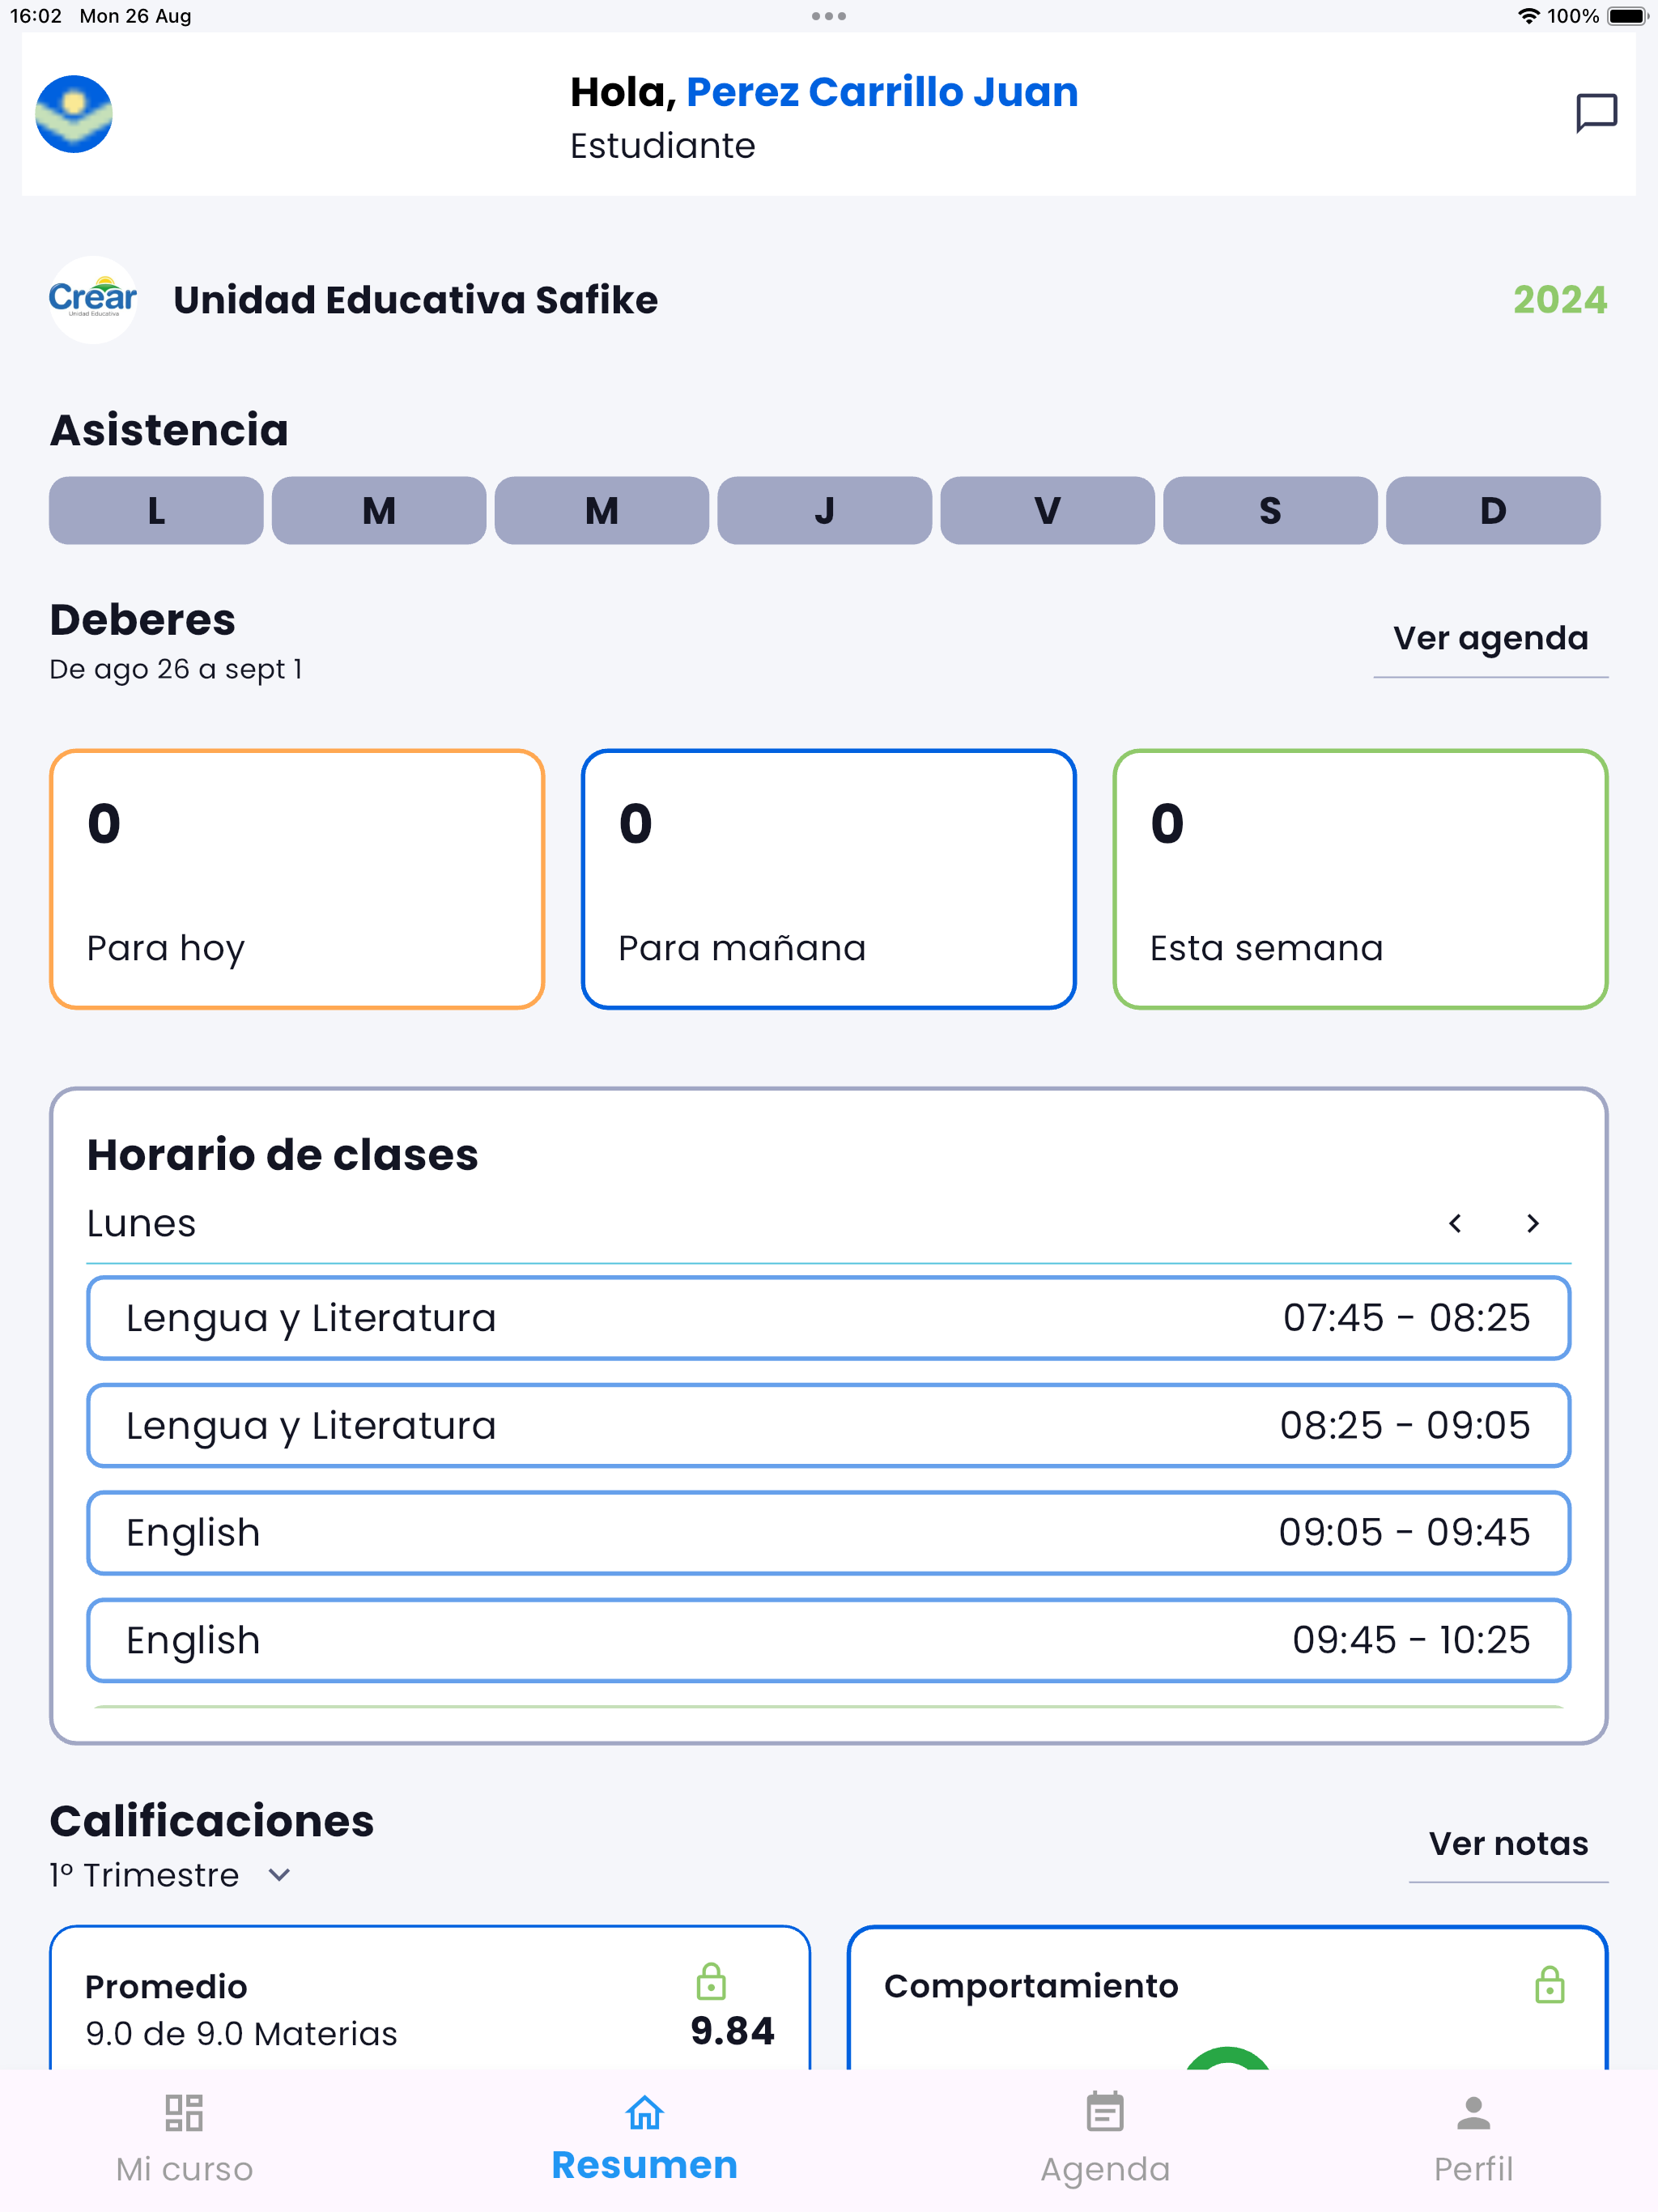
Task: Open the 09:05 English class entry
Action: 828,1532
